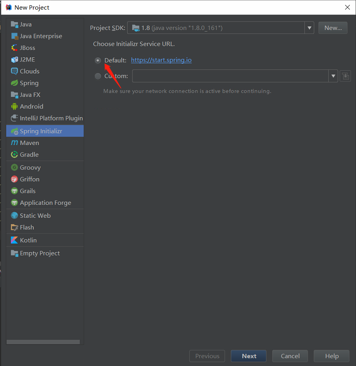Click the Help button

point(332,356)
